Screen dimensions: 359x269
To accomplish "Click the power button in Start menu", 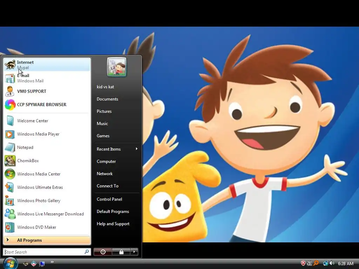I will (103, 252).
